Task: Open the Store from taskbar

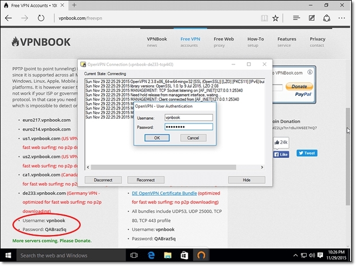Action: coord(184,255)
